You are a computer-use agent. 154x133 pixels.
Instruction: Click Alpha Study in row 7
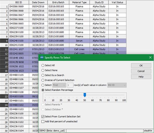coord(99,32)
